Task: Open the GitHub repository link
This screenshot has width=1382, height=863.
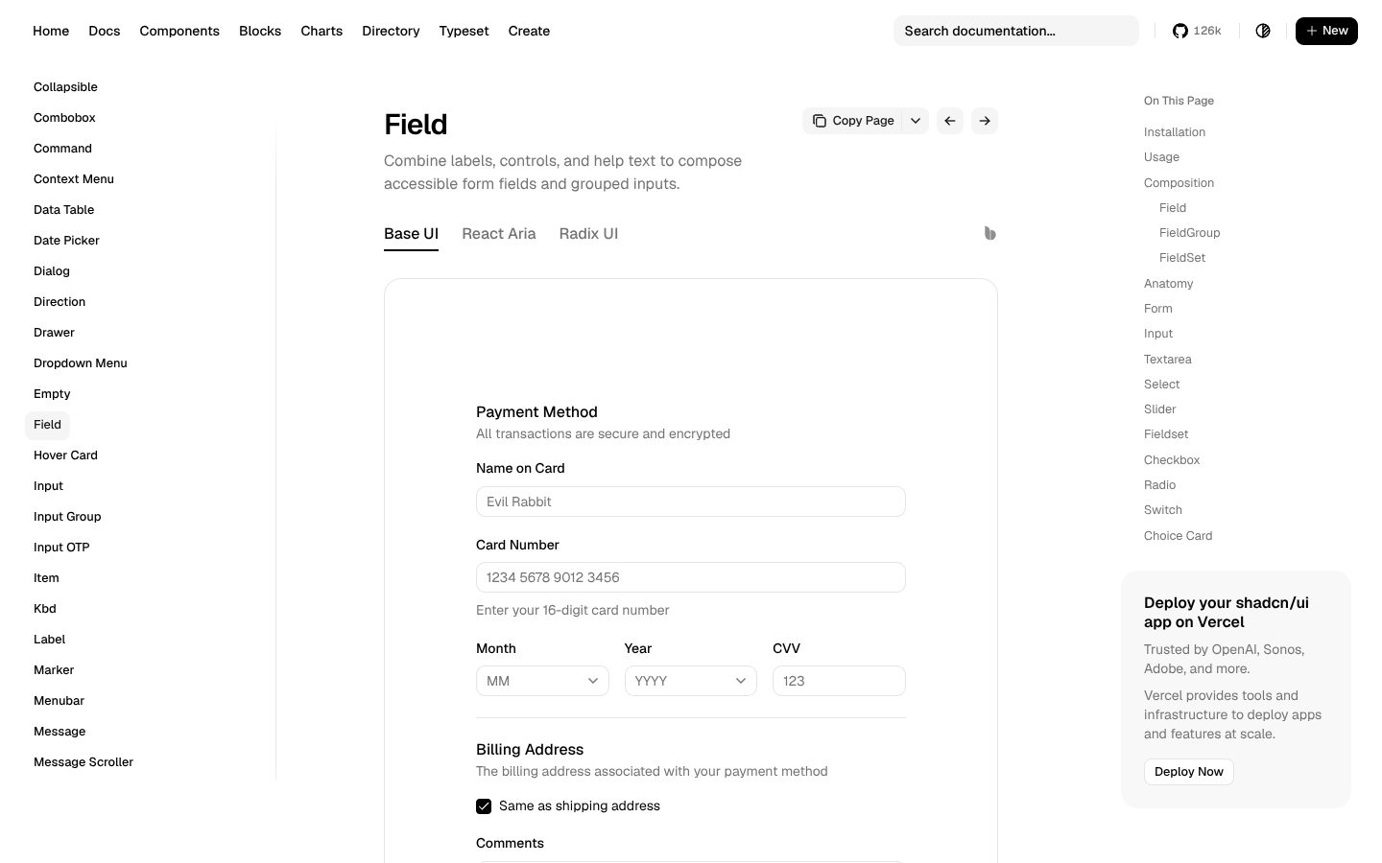Action: click(1197, 31)
